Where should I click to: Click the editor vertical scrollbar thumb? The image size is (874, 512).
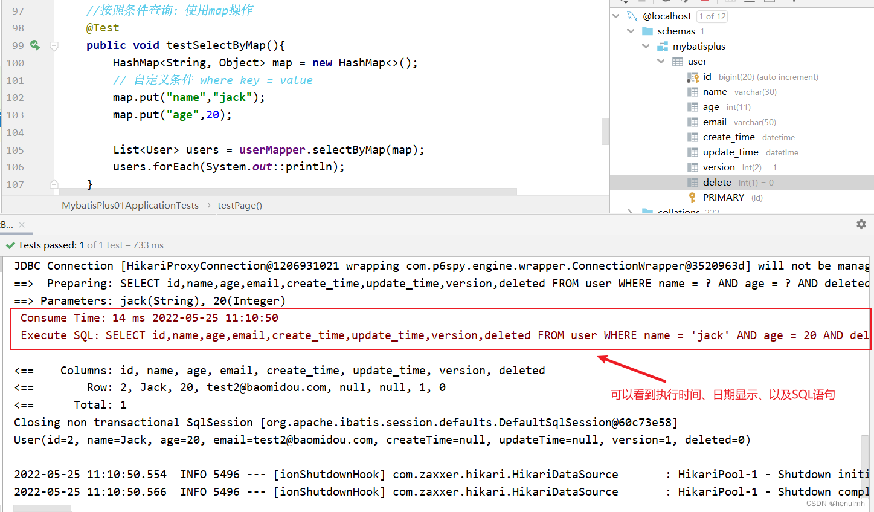coord(605,131)
